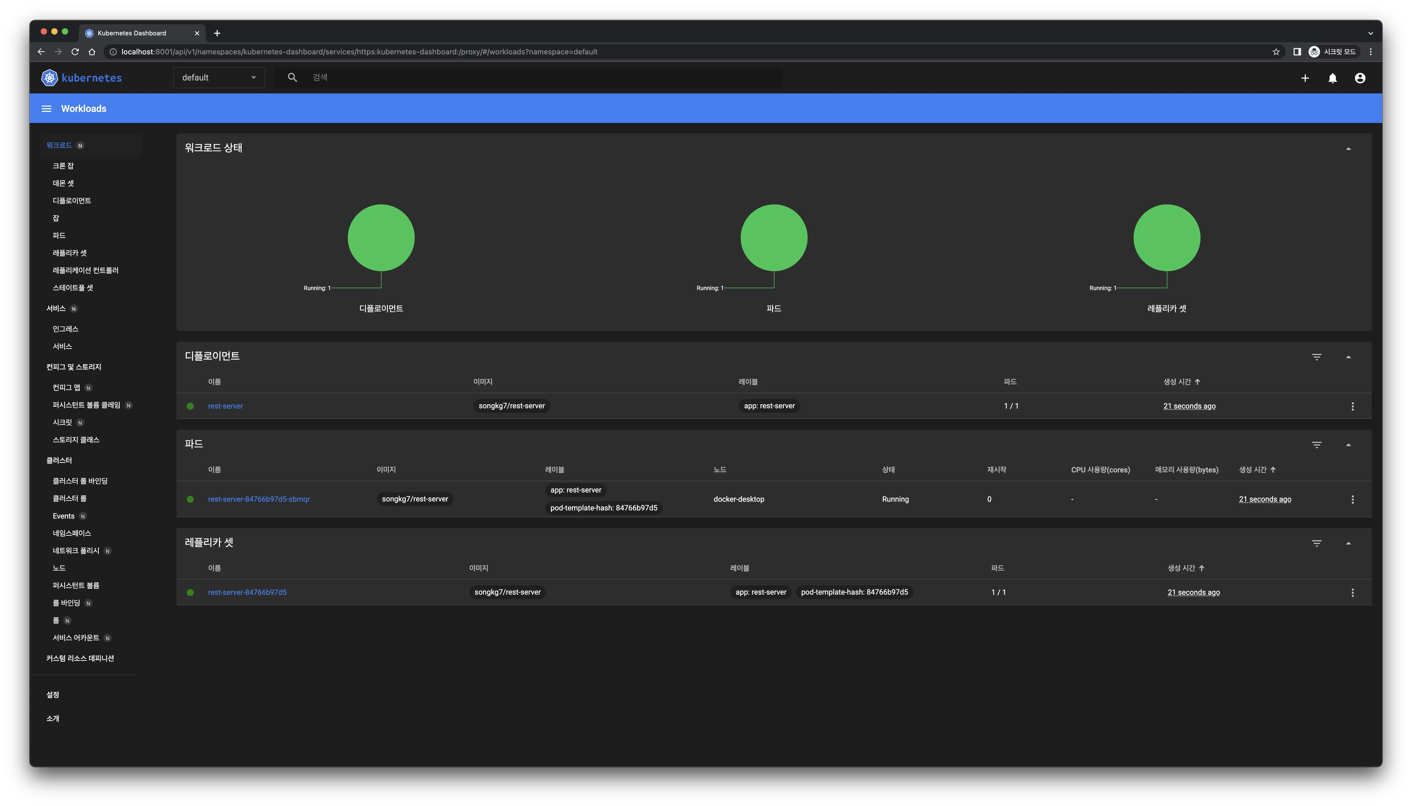Click green 디플로이먼트 status circle chart
1412x806 pixels.
[381, 238]
